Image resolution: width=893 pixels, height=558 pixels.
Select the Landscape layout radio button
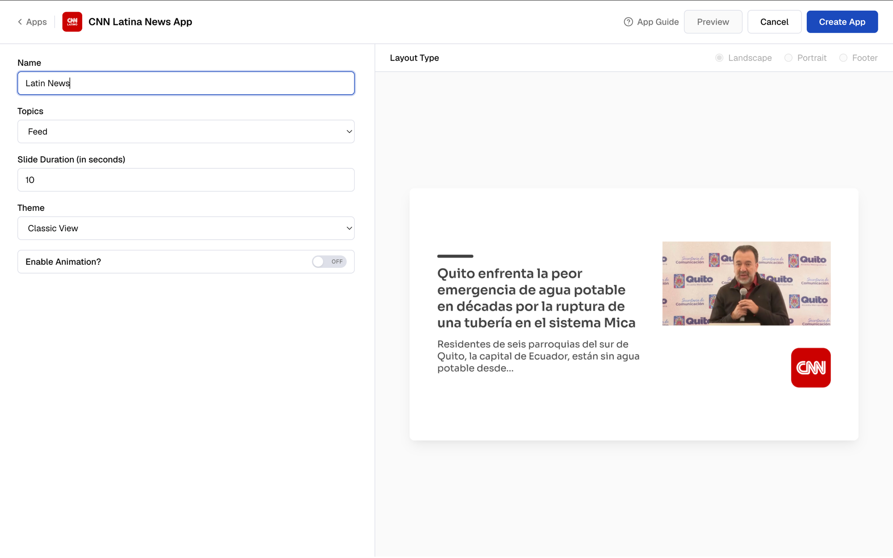click(x=719, y=58)
